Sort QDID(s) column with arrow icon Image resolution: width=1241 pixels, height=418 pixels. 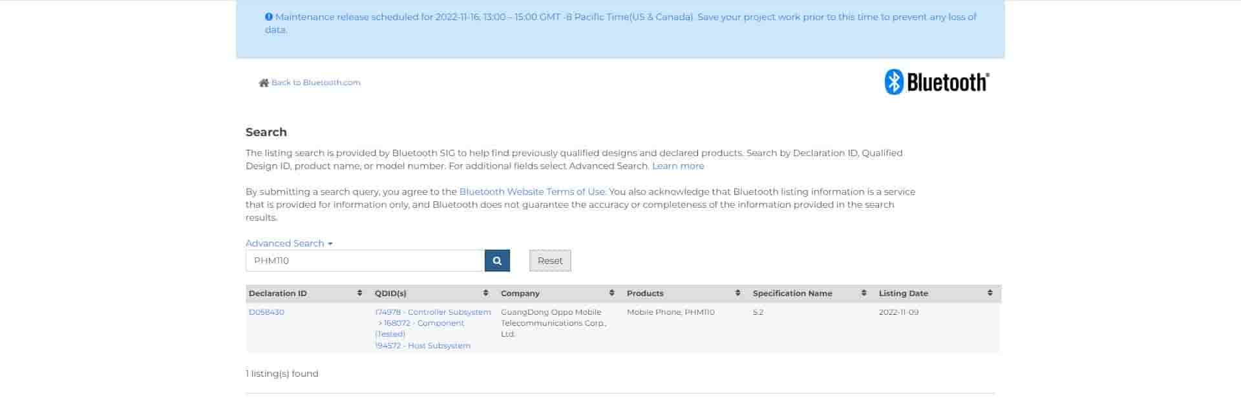[485, 294]
